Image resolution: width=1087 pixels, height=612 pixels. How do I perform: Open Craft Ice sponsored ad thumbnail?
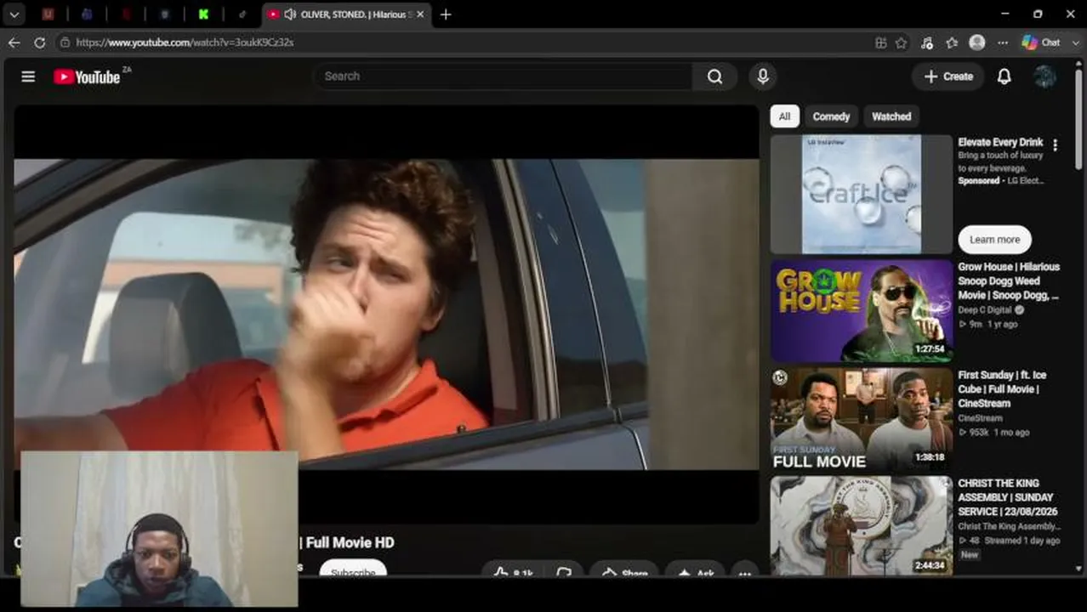pos(862,194)
